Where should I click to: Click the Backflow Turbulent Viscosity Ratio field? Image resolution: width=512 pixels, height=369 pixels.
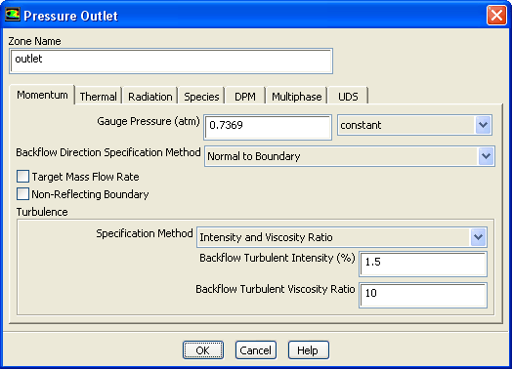[423, 295]
